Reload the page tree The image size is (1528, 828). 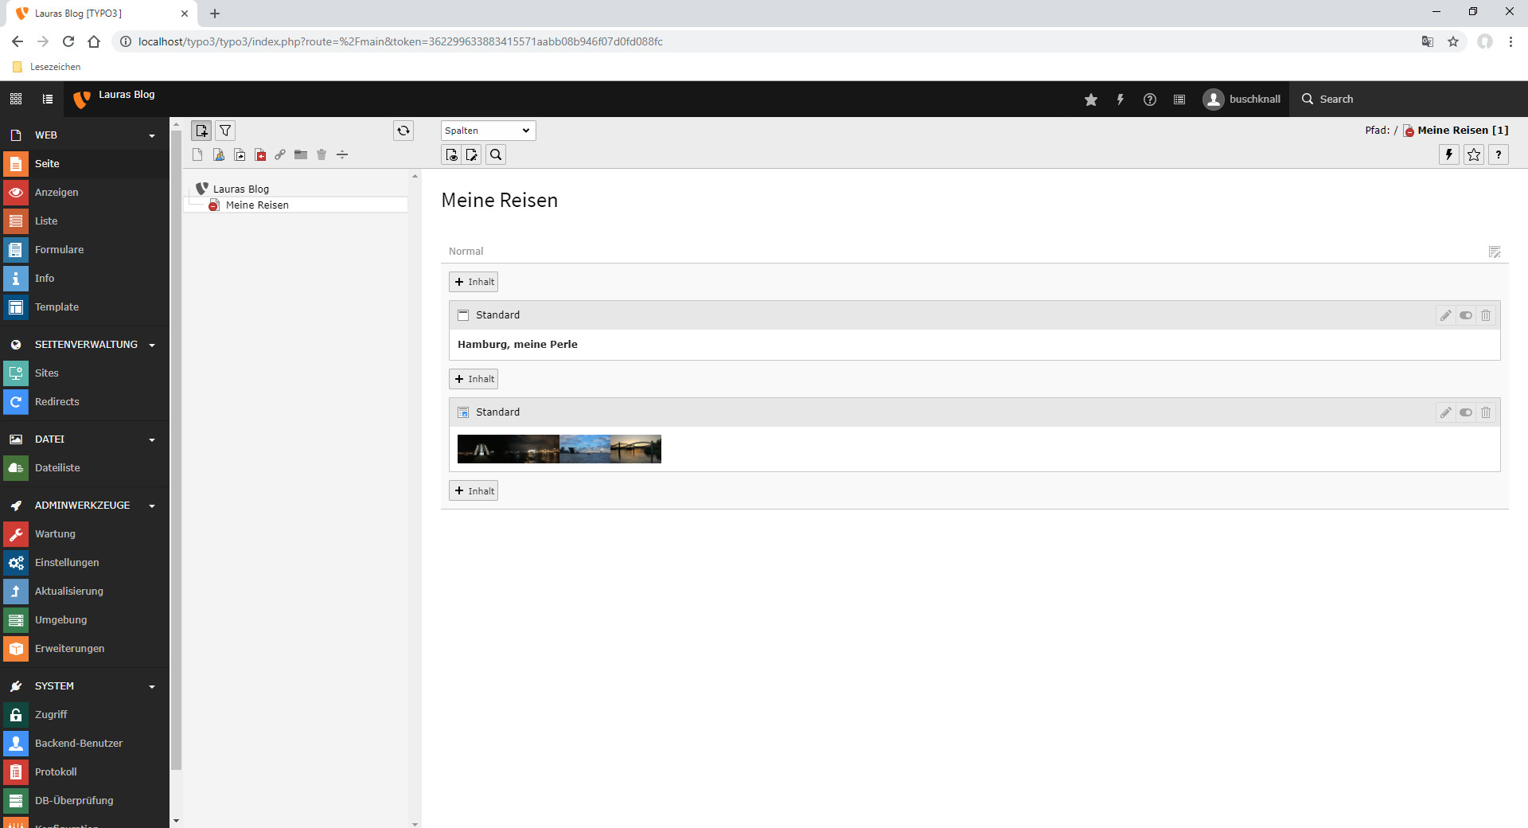point(403,131)
